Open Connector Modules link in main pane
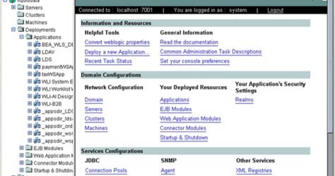Image resolution: width=335 pixels, height=176 pixels. click(x=183, y=128)
